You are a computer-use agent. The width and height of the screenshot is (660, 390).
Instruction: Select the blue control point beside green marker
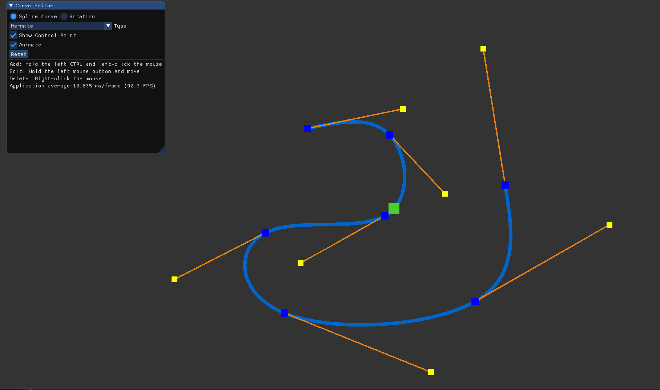click(x=385, y=216)
